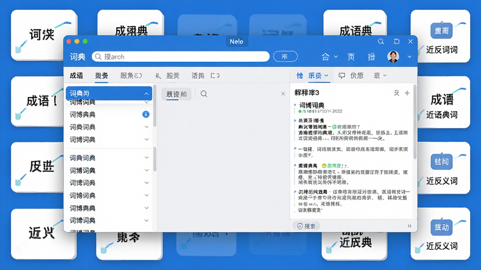The height and width of the screenshot is (270, 481).
Task: Toggle the triangle beside the right panel's 词博词典 heading
Action: (x=295, y=105)
